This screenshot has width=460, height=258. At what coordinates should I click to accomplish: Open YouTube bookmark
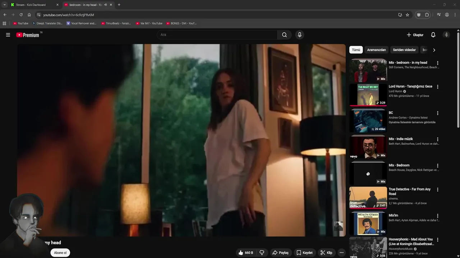[x=20, y=23]
